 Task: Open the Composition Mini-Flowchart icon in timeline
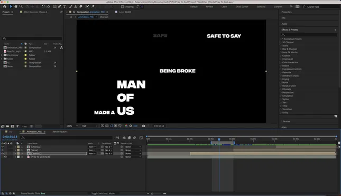click(x=117, y=138)
